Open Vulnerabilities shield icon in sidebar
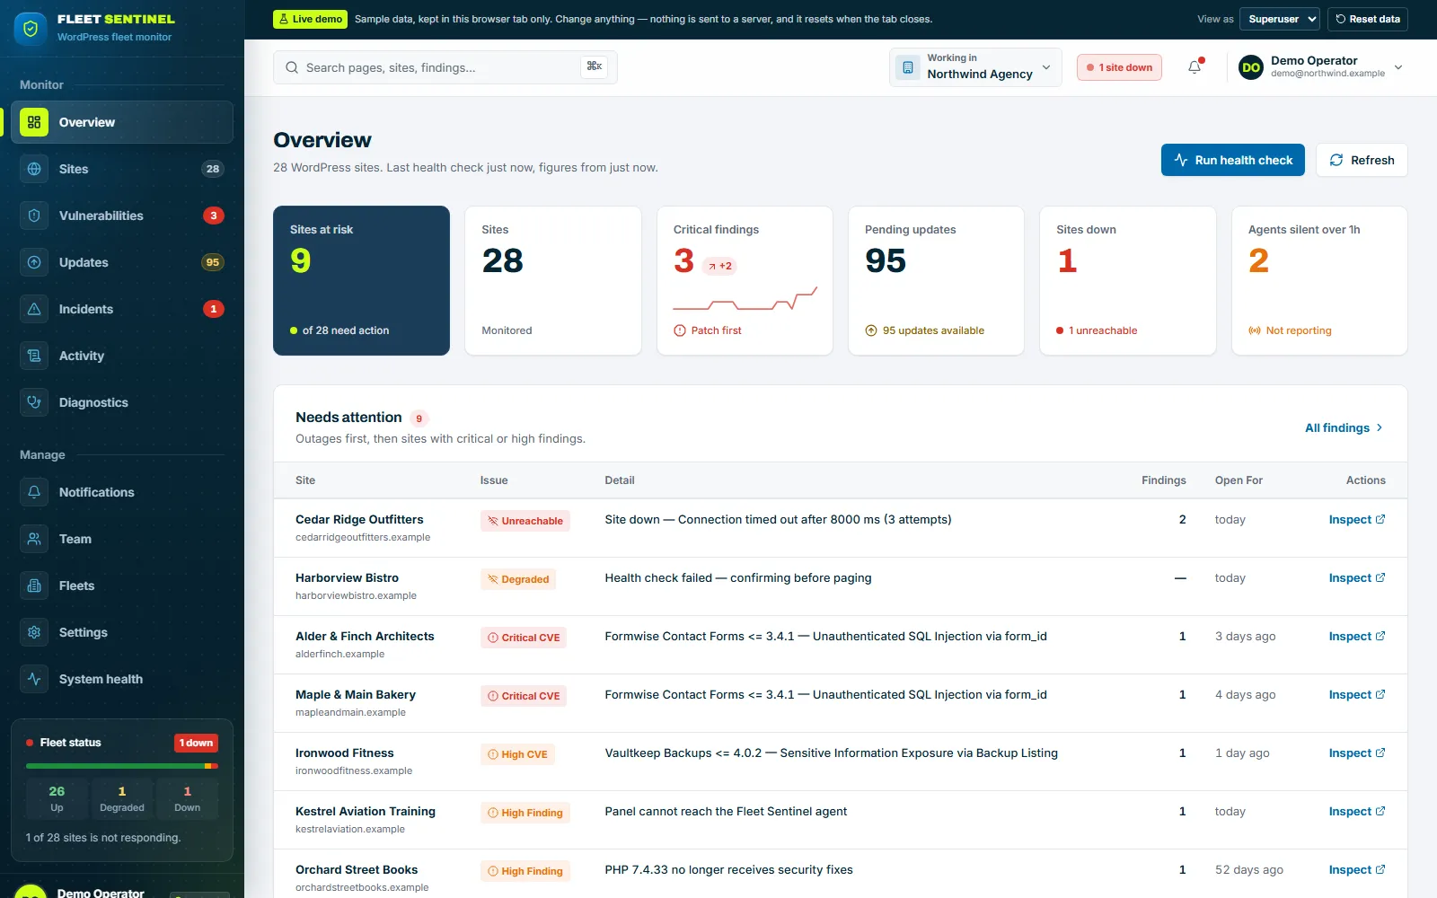 pyautogui.click(x=34, y=216)
